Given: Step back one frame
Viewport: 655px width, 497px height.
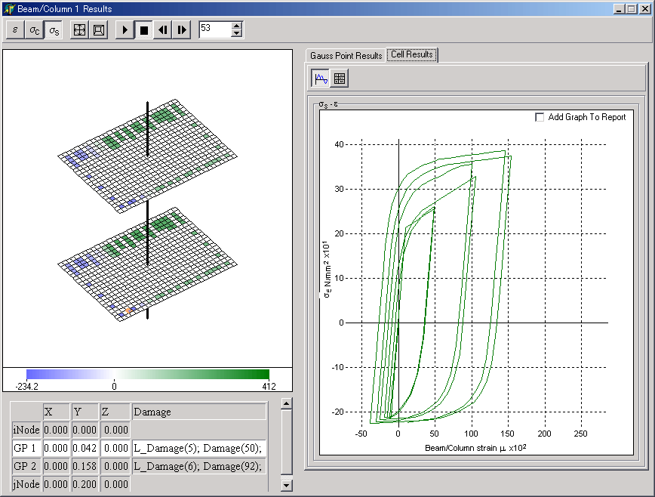Looking at the screenshot, I should coord(162,30).
